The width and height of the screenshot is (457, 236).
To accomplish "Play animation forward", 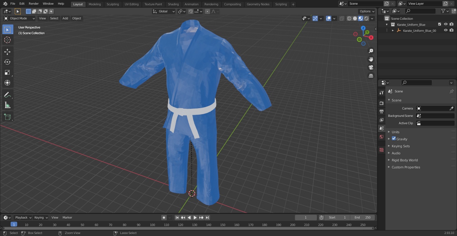I will tap(195, 218).
